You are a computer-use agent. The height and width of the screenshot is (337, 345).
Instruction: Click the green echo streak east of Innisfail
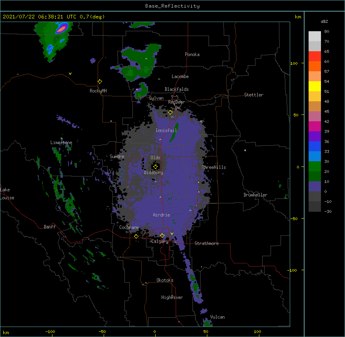(x=174, y=132)
